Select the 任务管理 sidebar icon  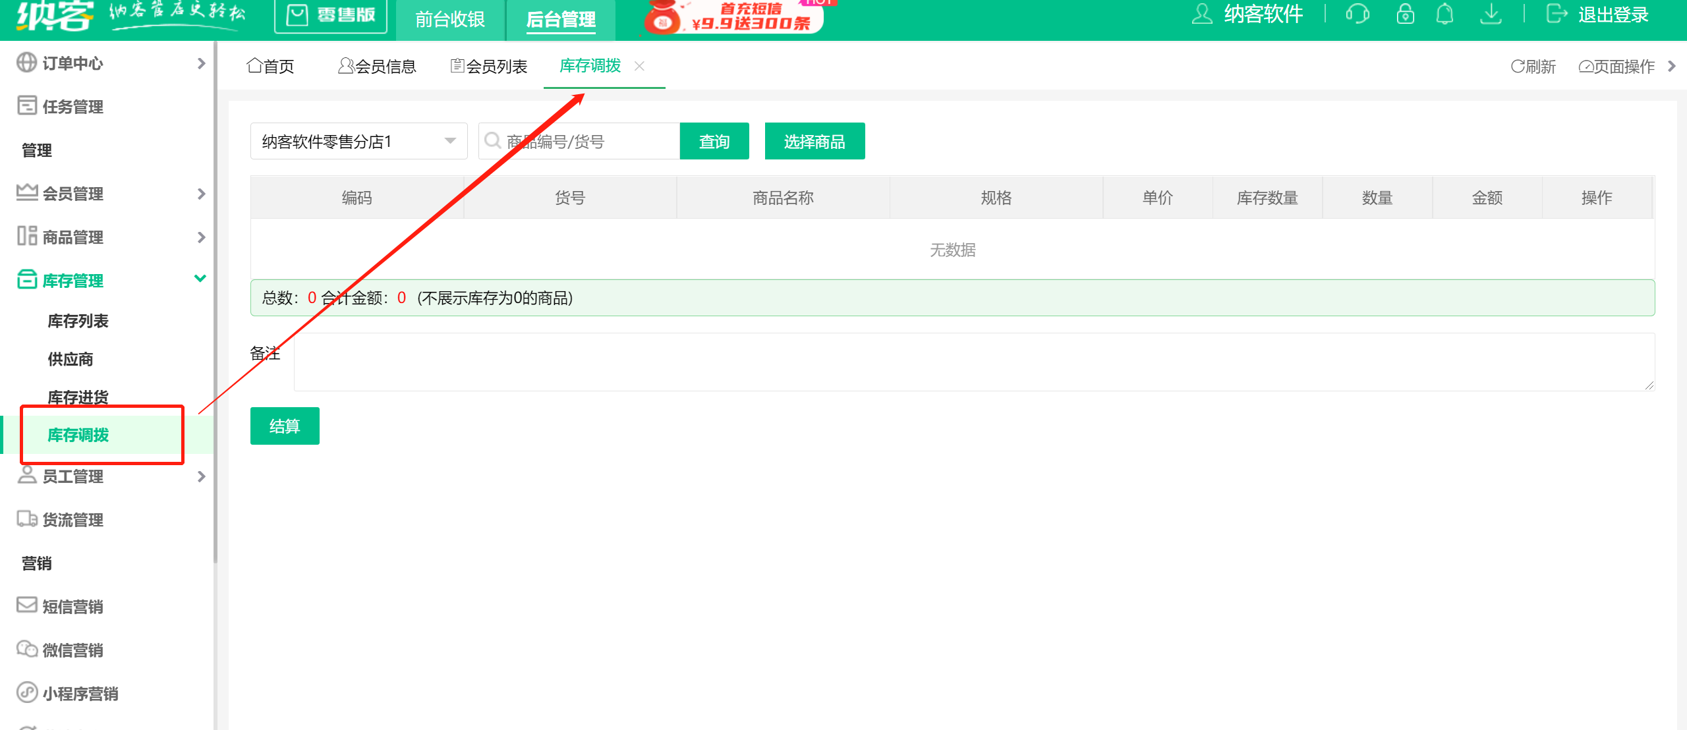click(26, 106)
